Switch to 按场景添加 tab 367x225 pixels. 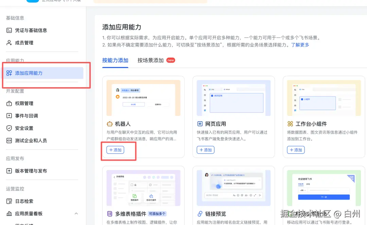pyautogui.click(x=151, y=60)
